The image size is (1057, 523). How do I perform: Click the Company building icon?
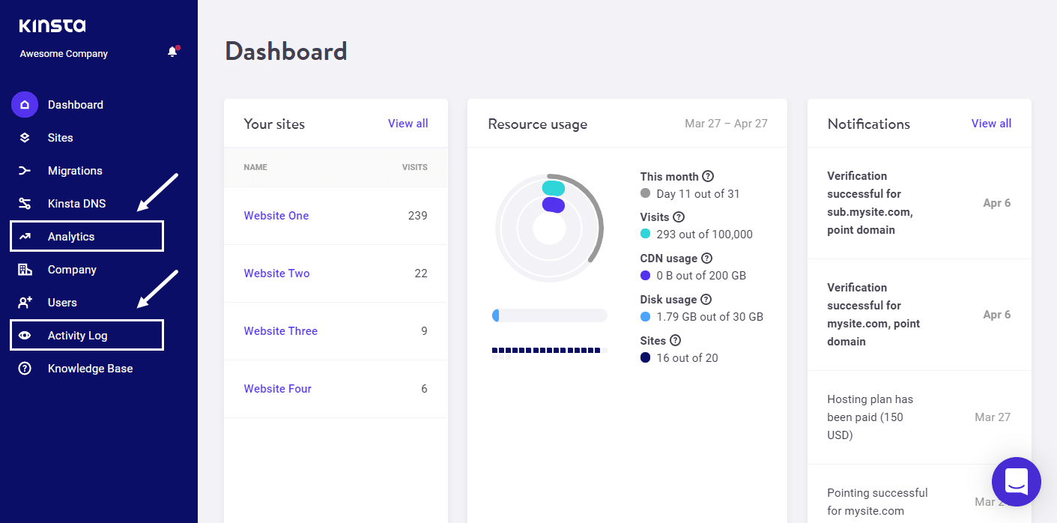25,269
